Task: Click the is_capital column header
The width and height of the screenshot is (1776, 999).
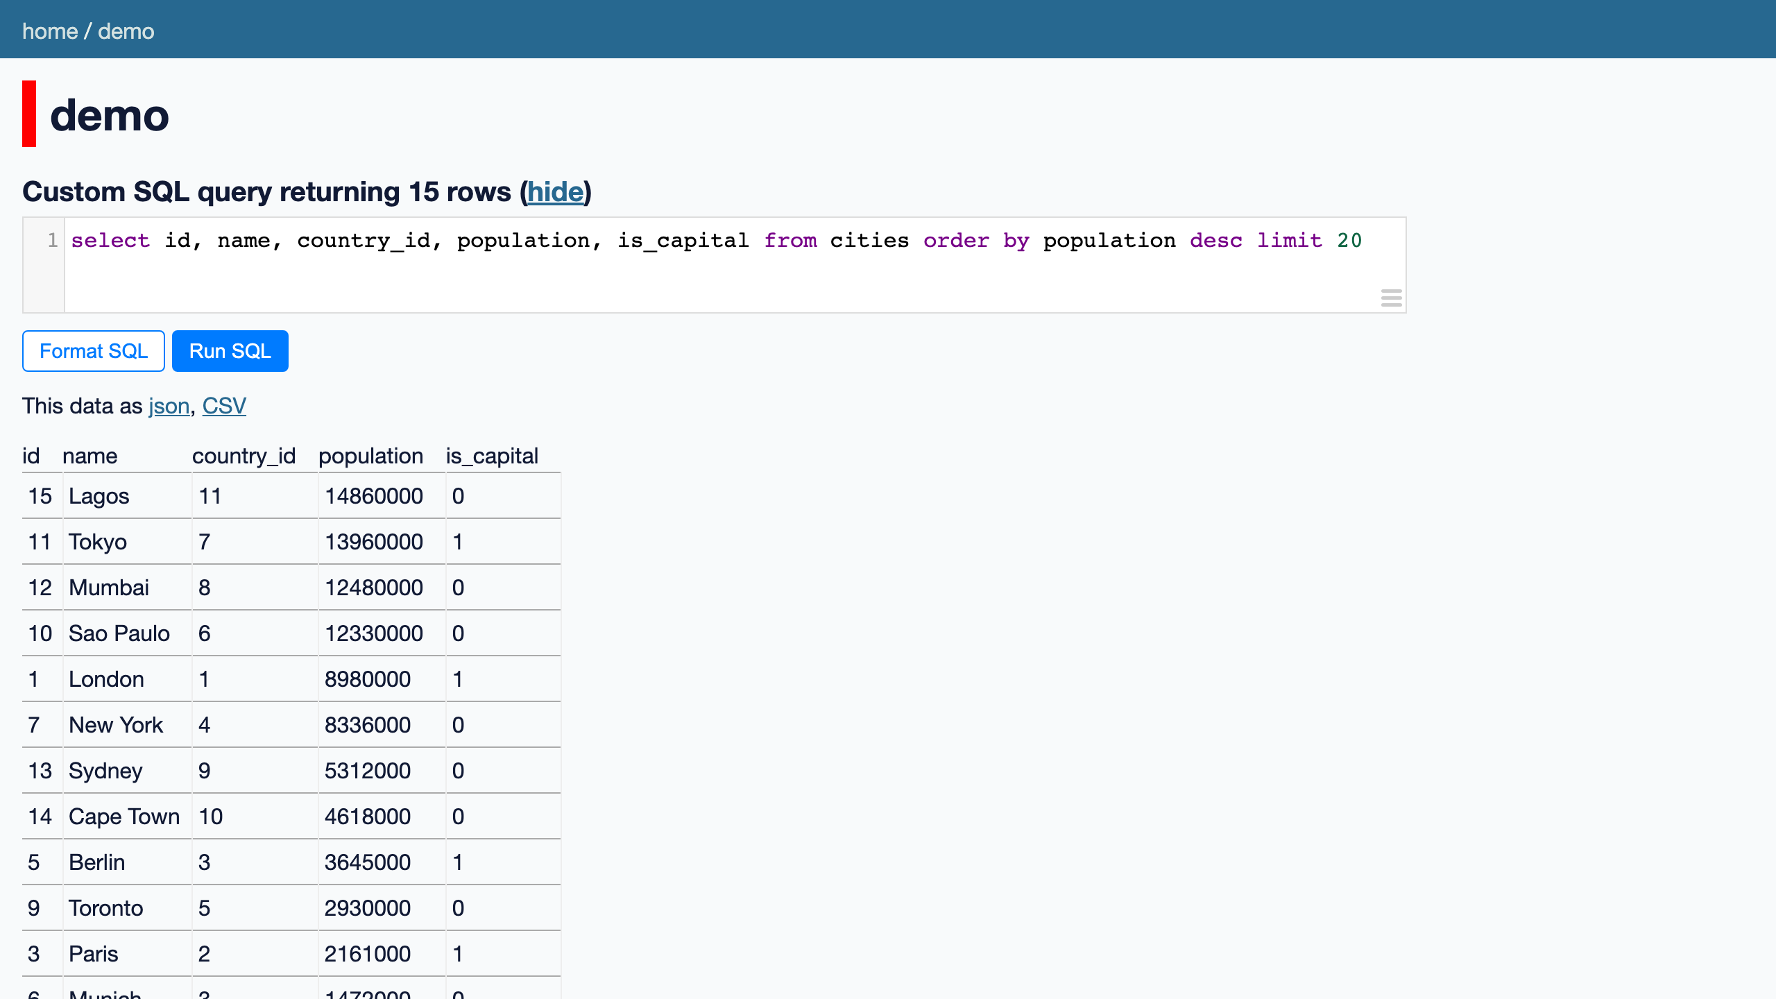Action: point(492,456)
